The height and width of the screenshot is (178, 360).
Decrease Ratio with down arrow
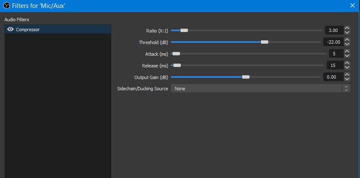pyautogui.click(x=347, y=32)
